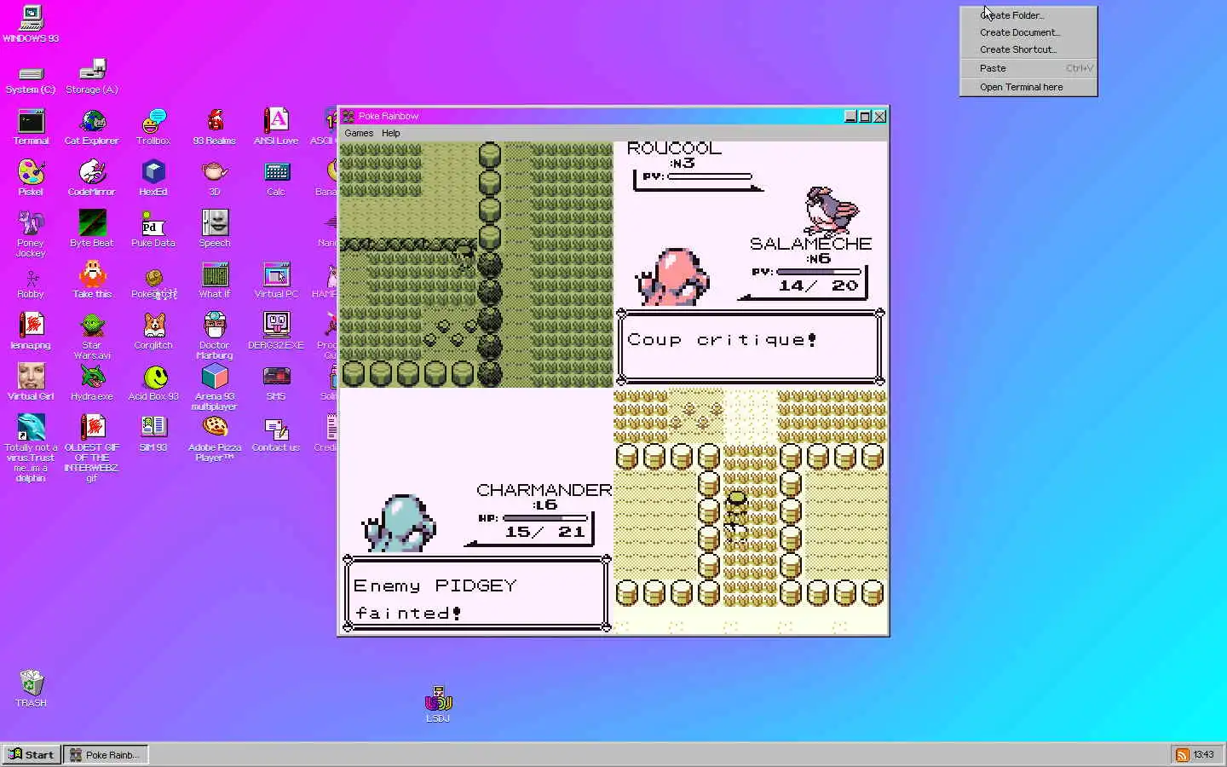Select the Poke Rainb... taskbar button
The height and width of the screenshot is (767, 1227).
pos(107,755)
